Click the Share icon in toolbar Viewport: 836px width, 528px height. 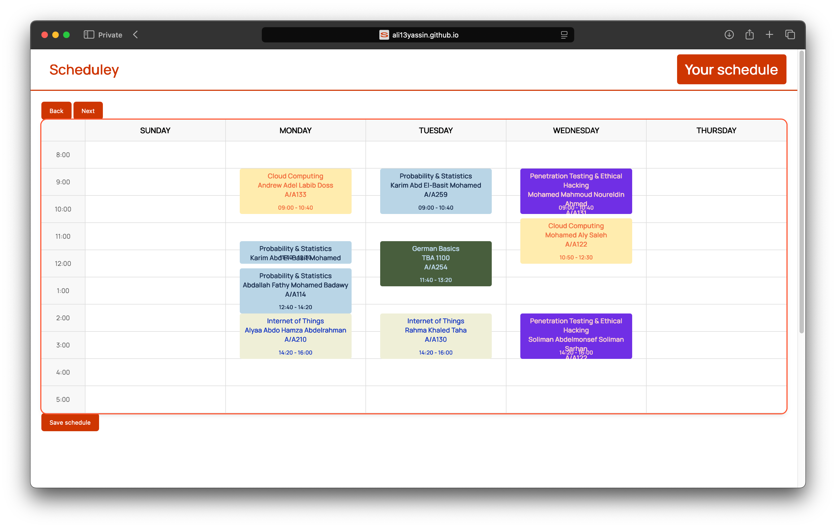[749, 35]
